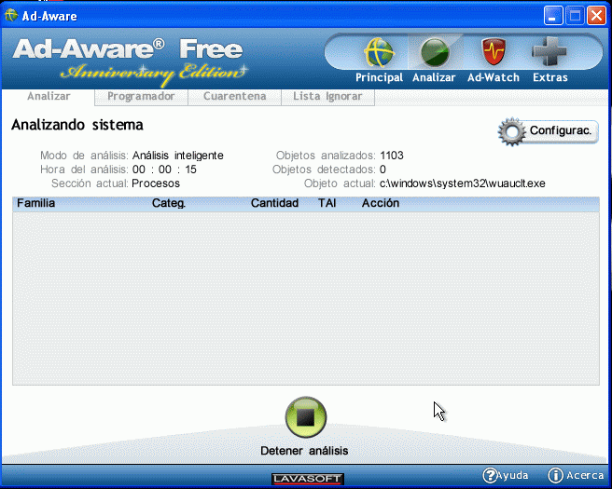Viewport: 612px width, 489px height.
Task: Click the TAI column header
Action: [327, 203]
